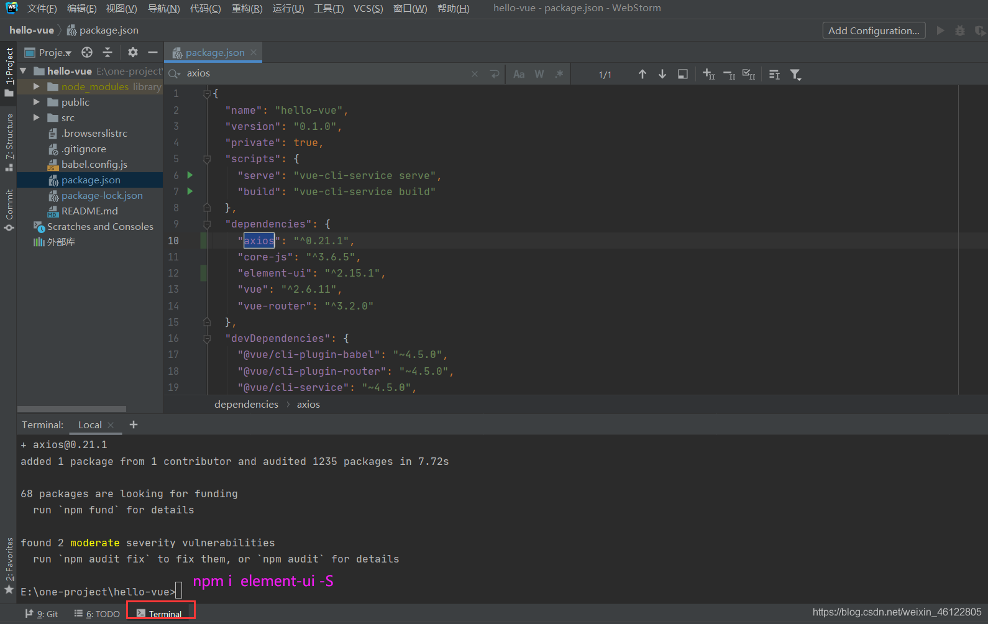Fold the devDependencies block at line 16
Screen dimensions: 988x624
pos(207,339)
